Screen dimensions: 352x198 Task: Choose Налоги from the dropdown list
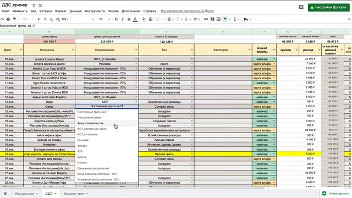point(107,163)
